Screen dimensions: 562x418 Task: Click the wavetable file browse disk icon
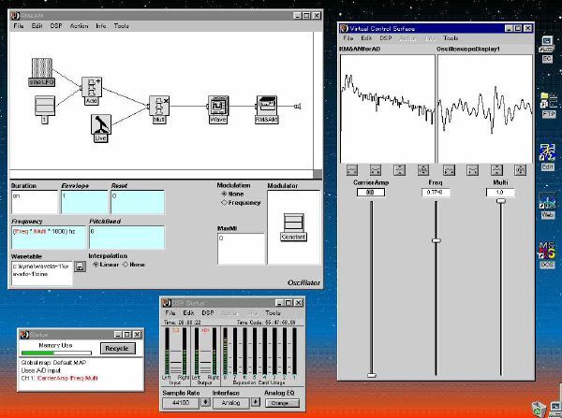point(80,267)
